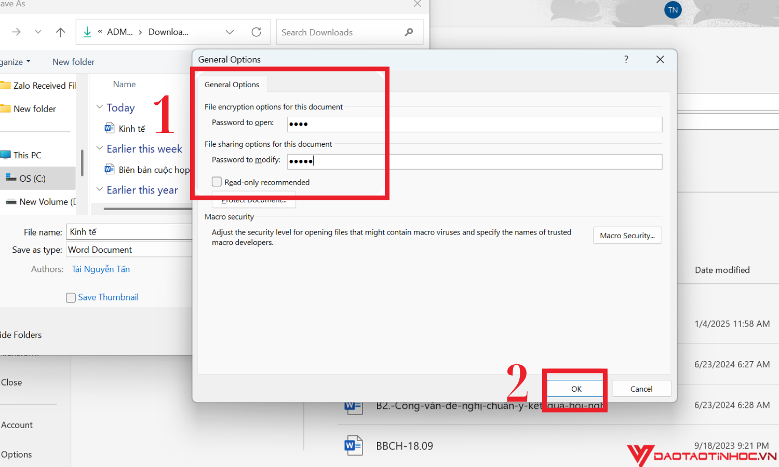This screenshot has height=467, width=779.
Task: Check the Save Thumbnail option
Action: point(71,297)
